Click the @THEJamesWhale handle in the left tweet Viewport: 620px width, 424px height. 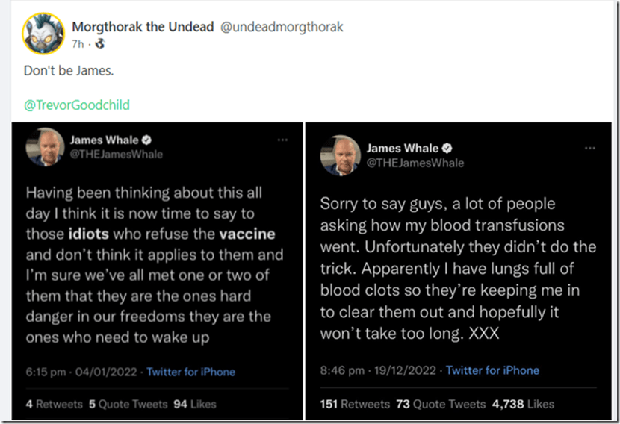pos(116,155)
